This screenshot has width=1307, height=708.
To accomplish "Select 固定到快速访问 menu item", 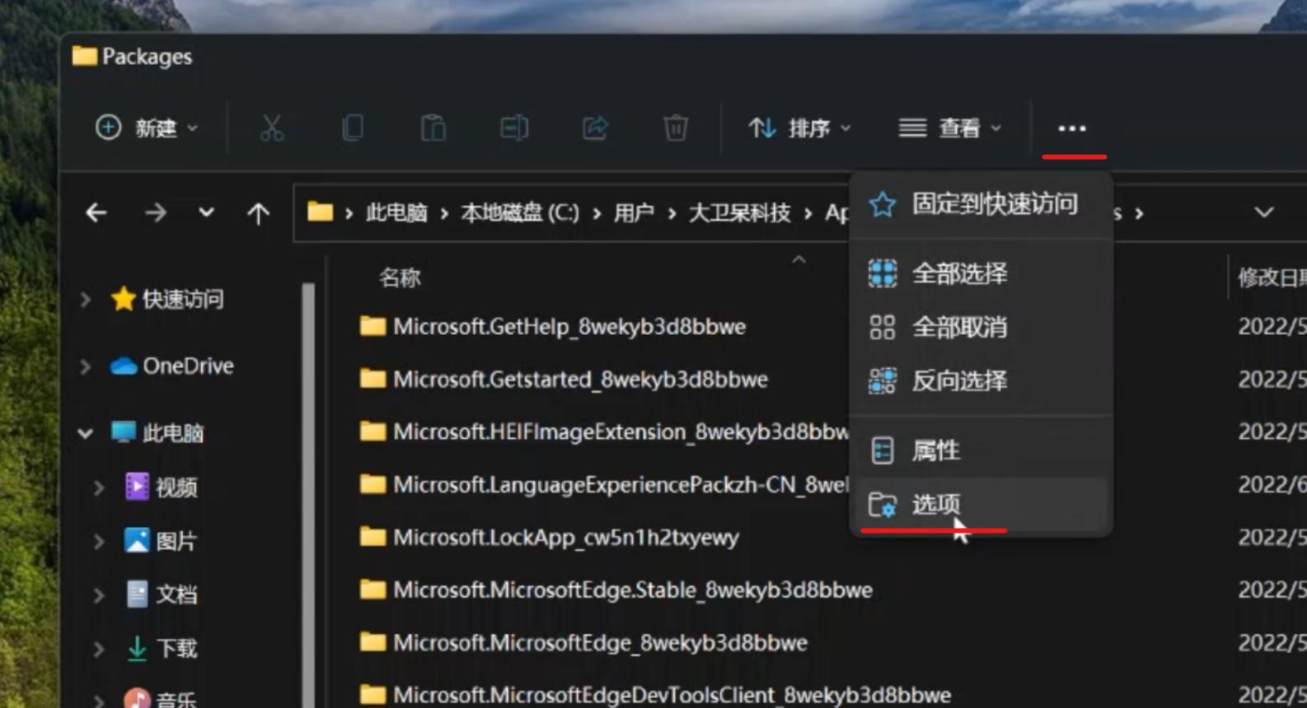I will (981, 204).
